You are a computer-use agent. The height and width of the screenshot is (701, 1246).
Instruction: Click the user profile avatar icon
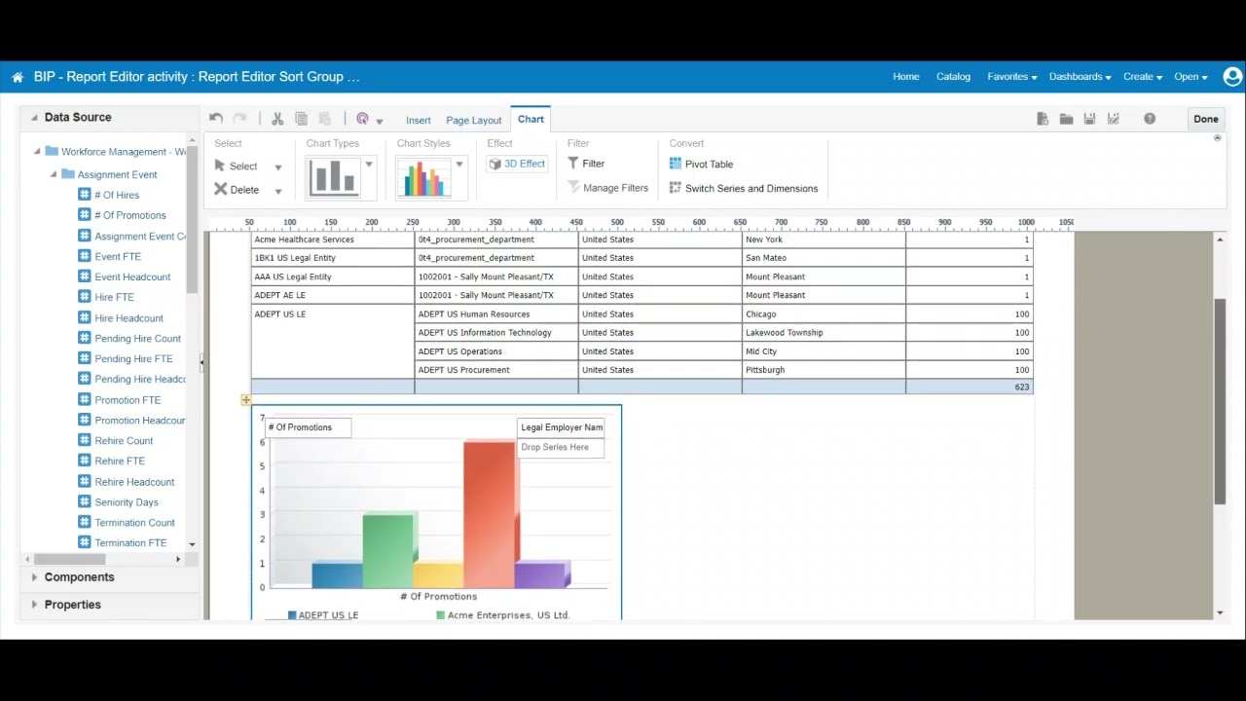click(x=1232, y=76)
